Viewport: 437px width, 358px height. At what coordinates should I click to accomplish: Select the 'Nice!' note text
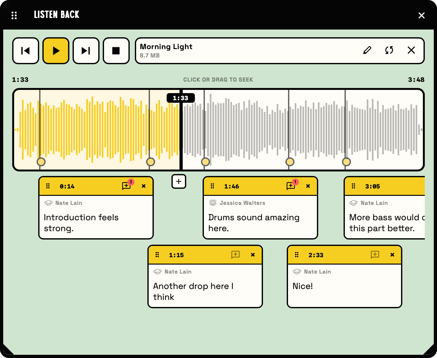(302, 286)
